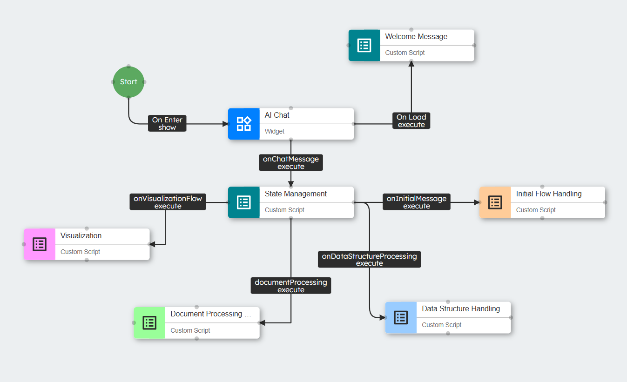The image size is (627, 382).
Task: Click the Welcome Message node title
Action: point(416,37)
